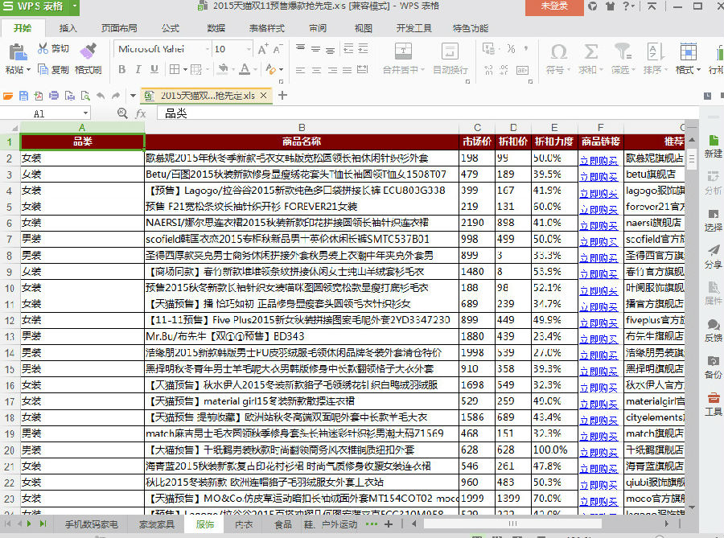Click the Sum (求和) sigma button

click(590, 59)
